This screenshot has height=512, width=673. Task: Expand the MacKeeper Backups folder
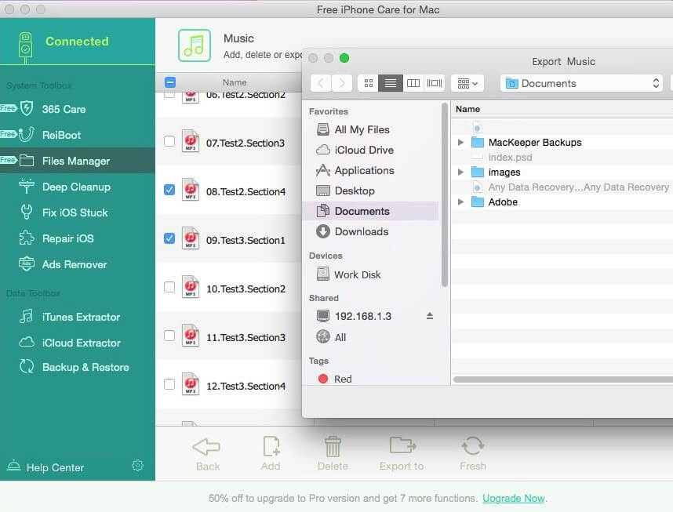click(461, 143)
